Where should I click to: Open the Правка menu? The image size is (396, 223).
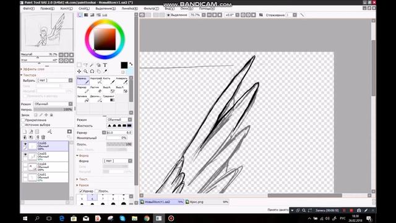click(x=47, y=8)
